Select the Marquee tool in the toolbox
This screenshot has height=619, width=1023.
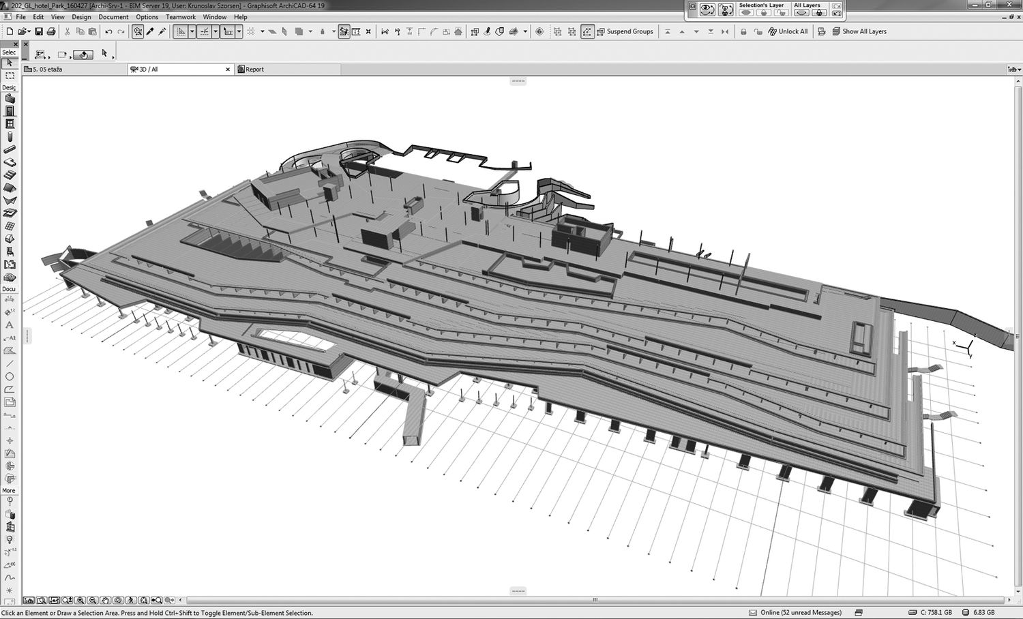point(10,76)
